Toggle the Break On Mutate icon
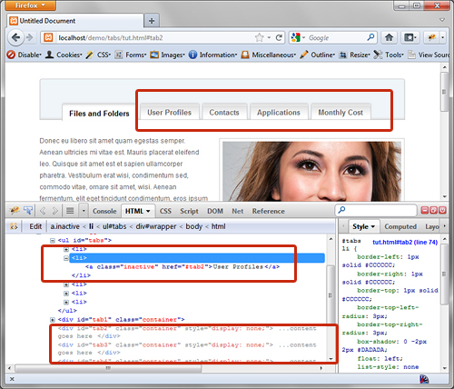This screenshot has width=454, height=389. coord(14,226)
